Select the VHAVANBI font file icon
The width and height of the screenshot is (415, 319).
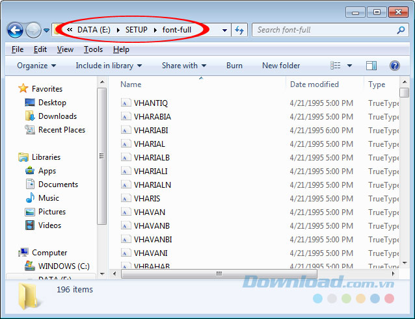(126, 240)
